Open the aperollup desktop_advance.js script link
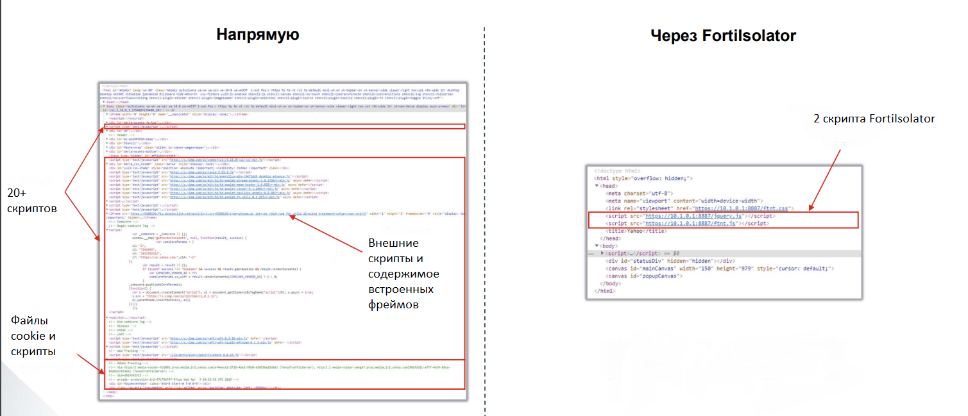 tap(230, 176)
